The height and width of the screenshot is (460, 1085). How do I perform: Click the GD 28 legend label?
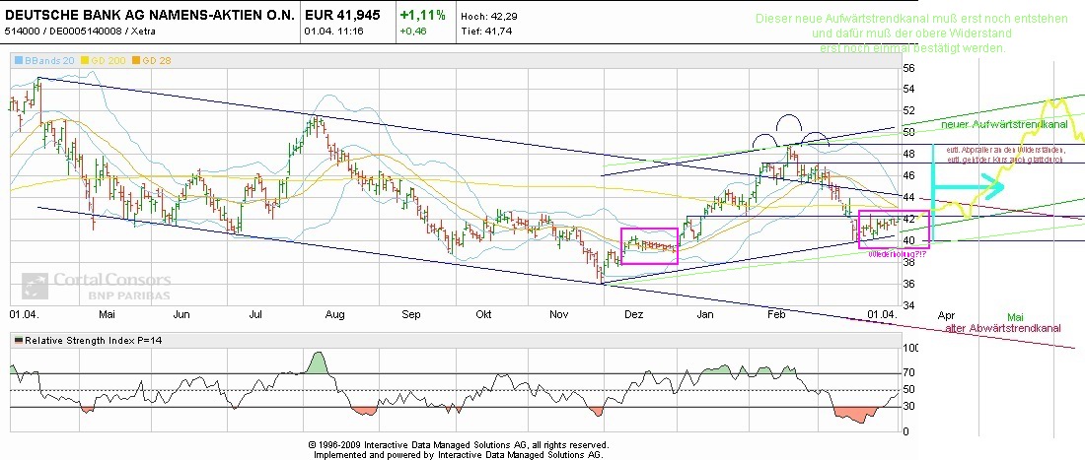(x=156, y=61)
